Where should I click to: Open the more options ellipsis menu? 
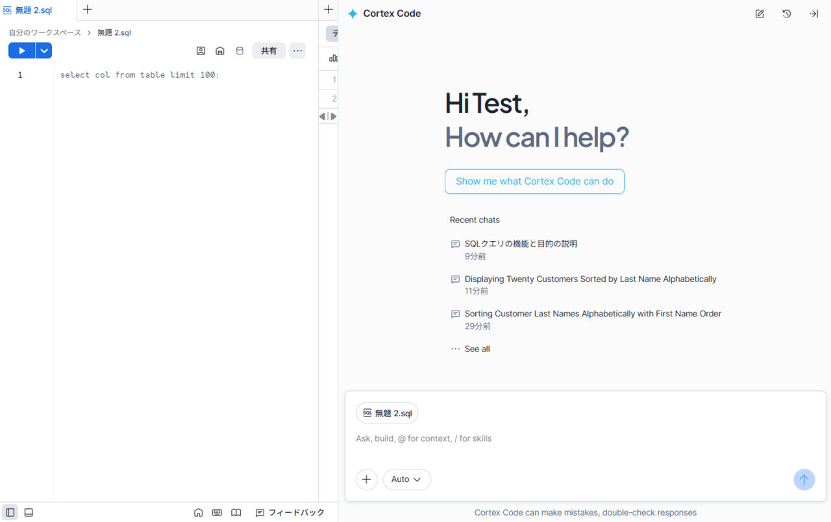coord(297,51)
